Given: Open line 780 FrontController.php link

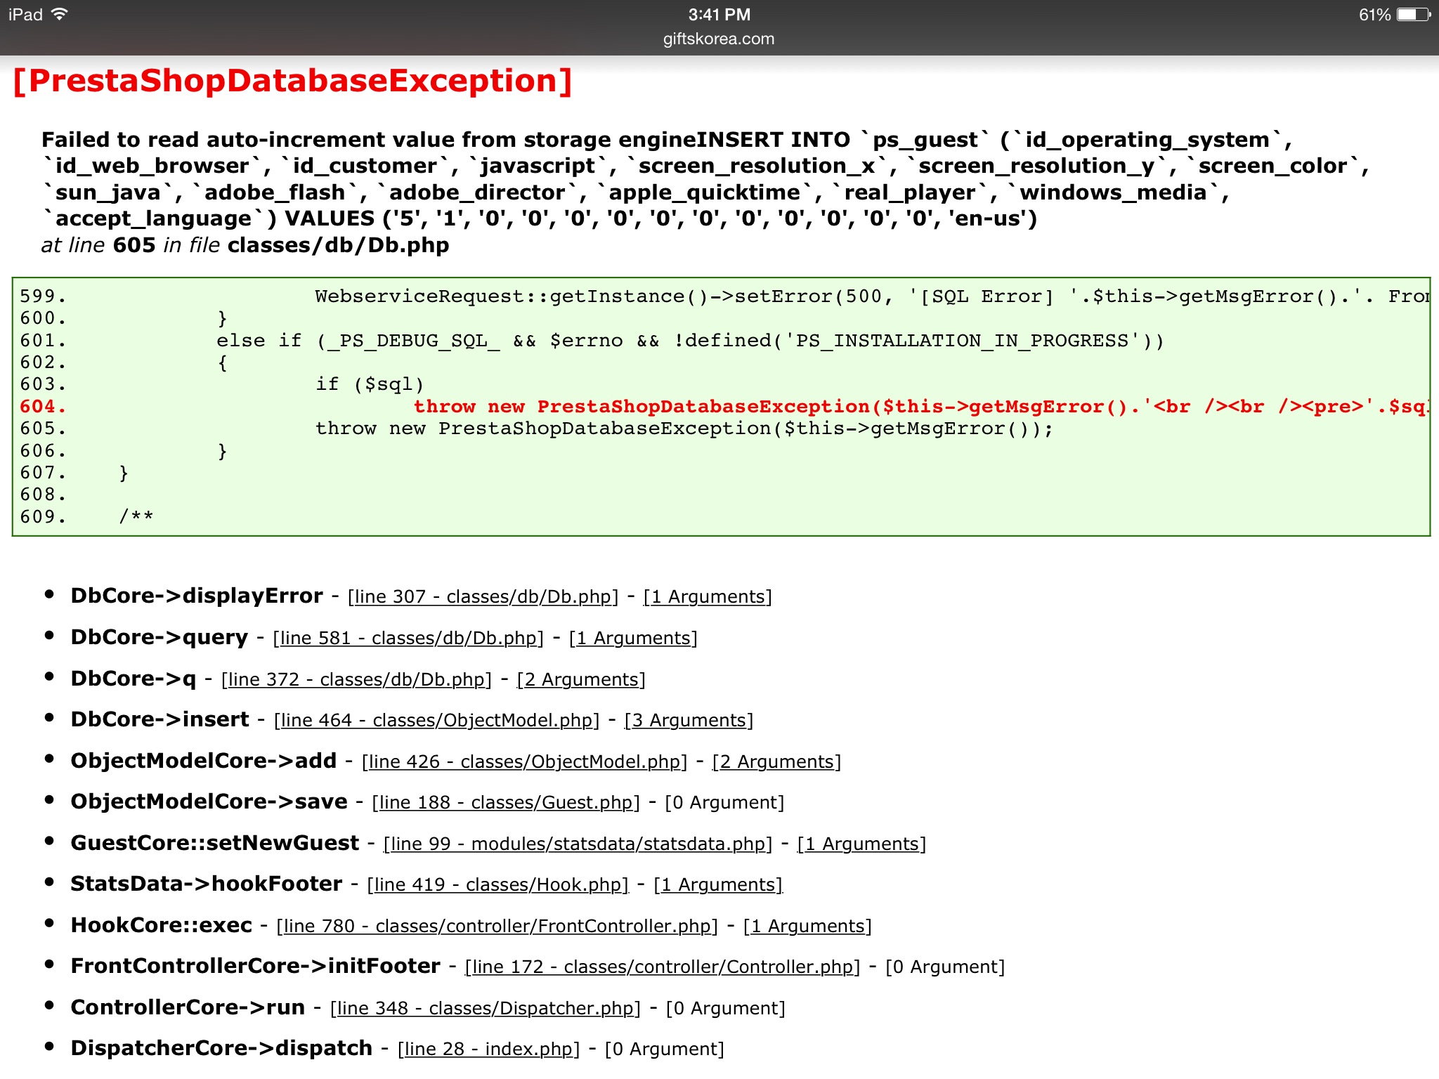Looking at the screenshot, I should click(x=497, y=926).
